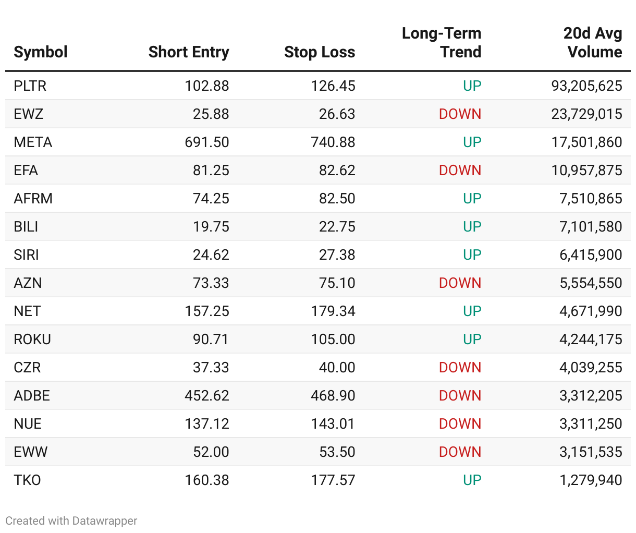Click the SIRI symbol cell

click(27, 255)
